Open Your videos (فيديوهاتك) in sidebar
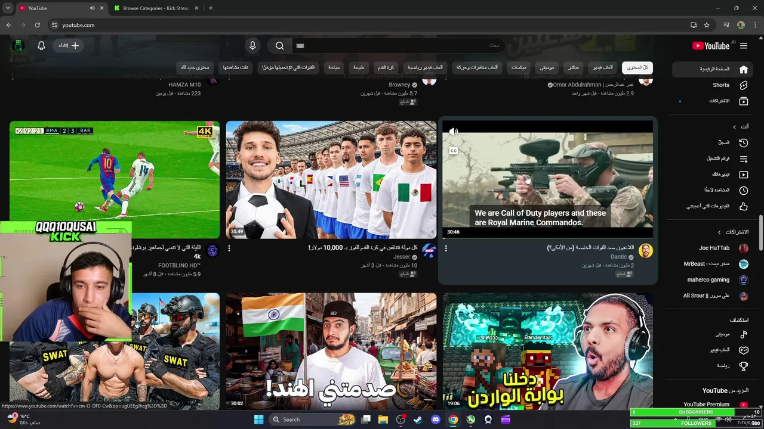 pyautogui.click(x=713, y=175)
